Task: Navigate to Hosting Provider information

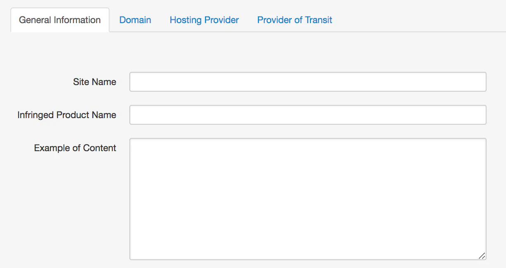Action: 204,20
